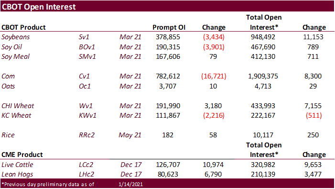This screenshot has height=189, width=335.
Task: Select CHI Wheat Prompt OI 191,990
Action: [x=168, y=106]
